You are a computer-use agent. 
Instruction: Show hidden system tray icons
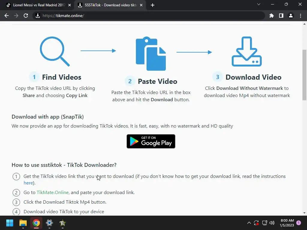(x=249, y=223)
